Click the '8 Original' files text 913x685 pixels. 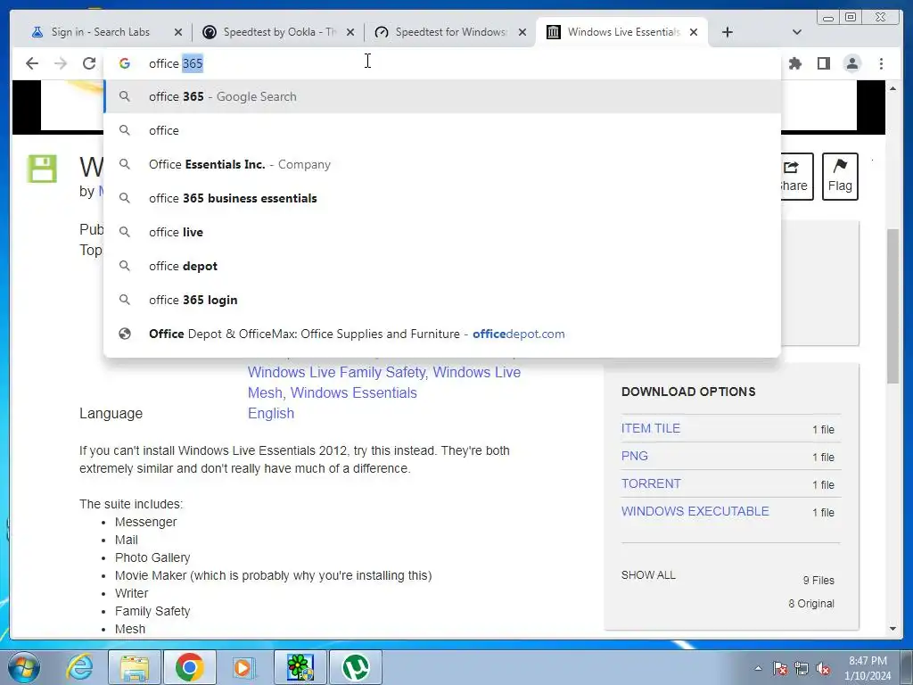pos(811,604)
